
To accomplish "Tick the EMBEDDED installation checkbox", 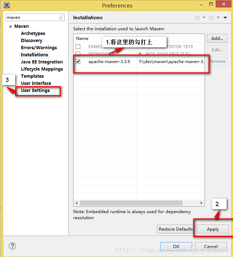I will (78, 47).
